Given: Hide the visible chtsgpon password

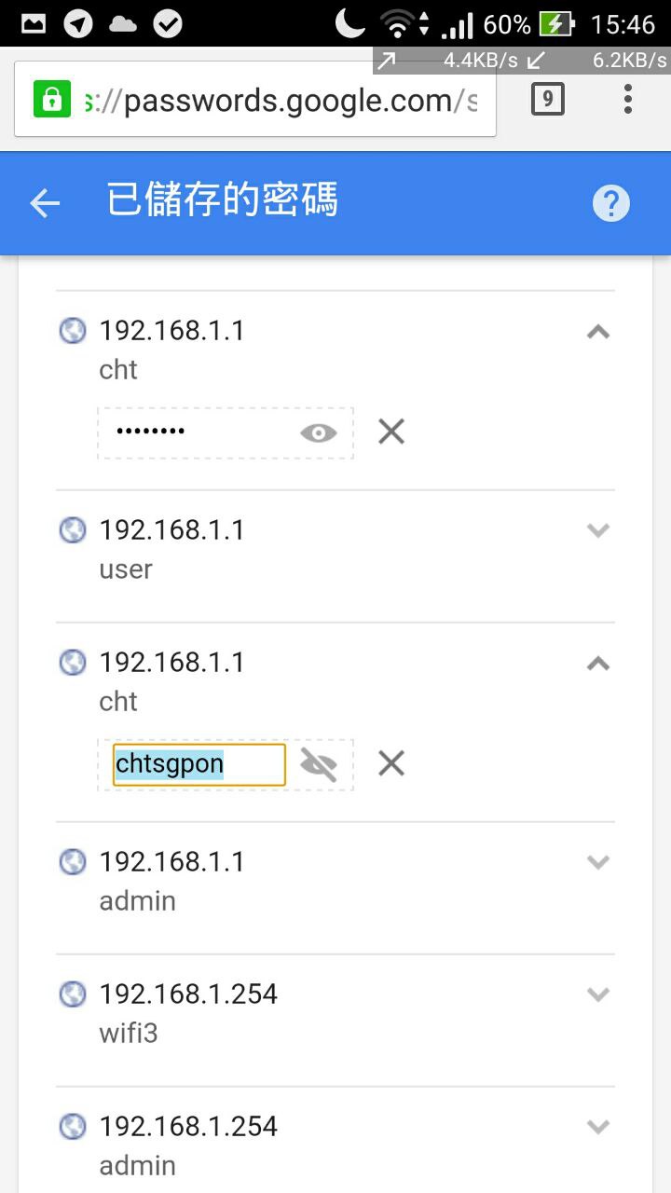Looking at the screenshot, I should click(319, 764).
